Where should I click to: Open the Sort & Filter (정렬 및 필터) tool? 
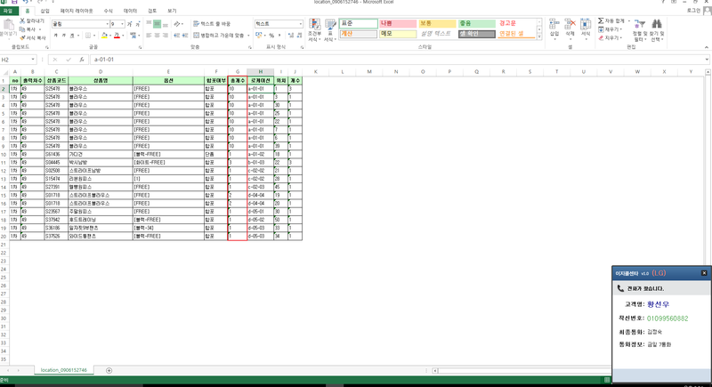pos(637,28)
